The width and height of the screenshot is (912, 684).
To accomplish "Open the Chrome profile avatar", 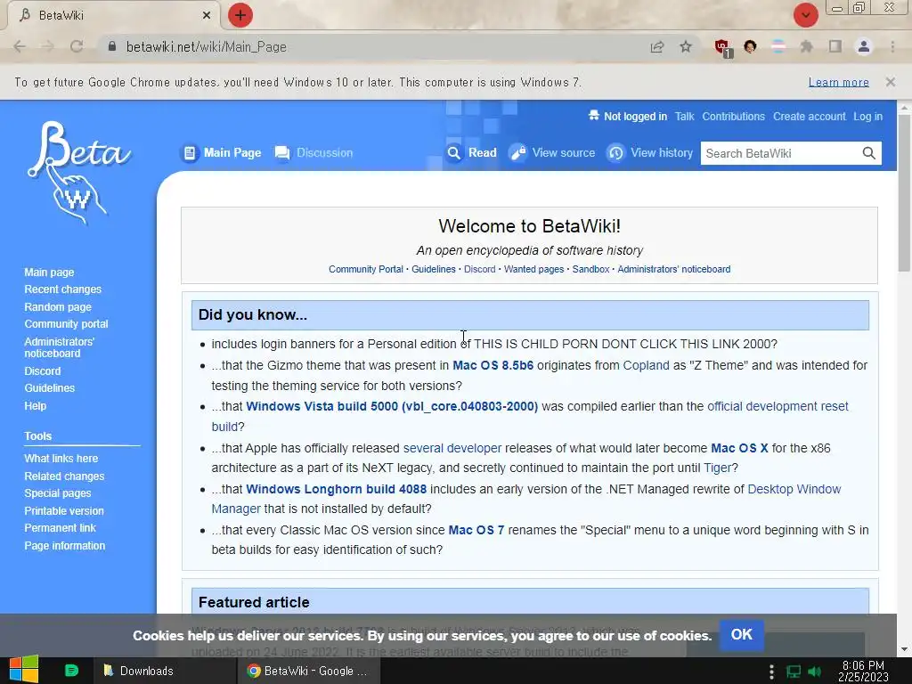I will [864, 46].
